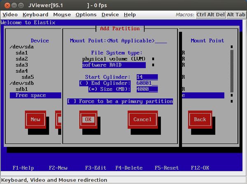Send the Ctrl Alt Del macro
The width and height of the screenshot is (247, 184).
210,15
